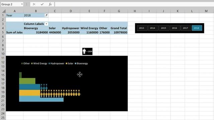Open the Year filter dropdown in B1
This screenshot has height=120, width=214.
[x=46, y=15]
